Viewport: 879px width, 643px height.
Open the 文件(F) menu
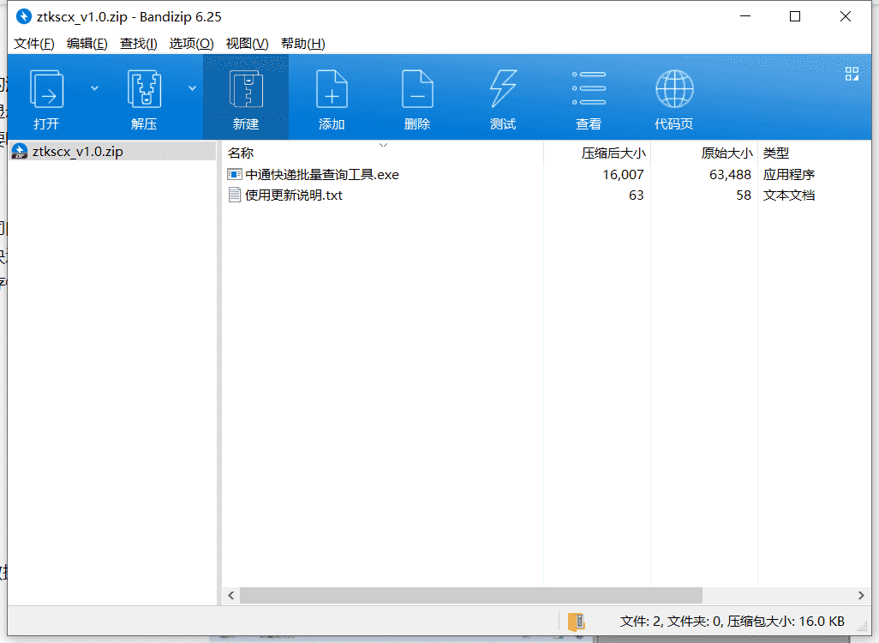click(x=34, y=44)
